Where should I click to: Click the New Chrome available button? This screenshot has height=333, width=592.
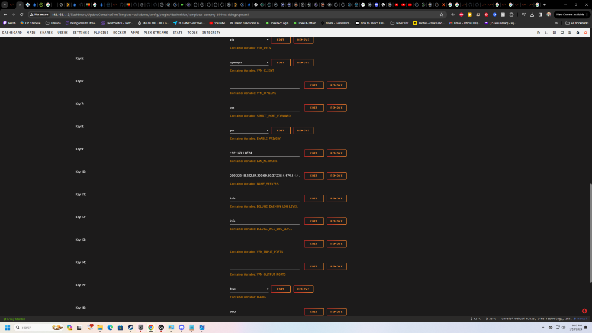(x=570, y=15)
